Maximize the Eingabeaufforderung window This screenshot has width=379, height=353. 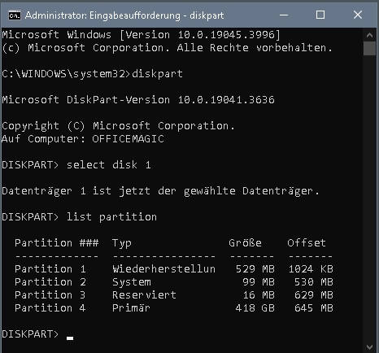coord(320,15)
